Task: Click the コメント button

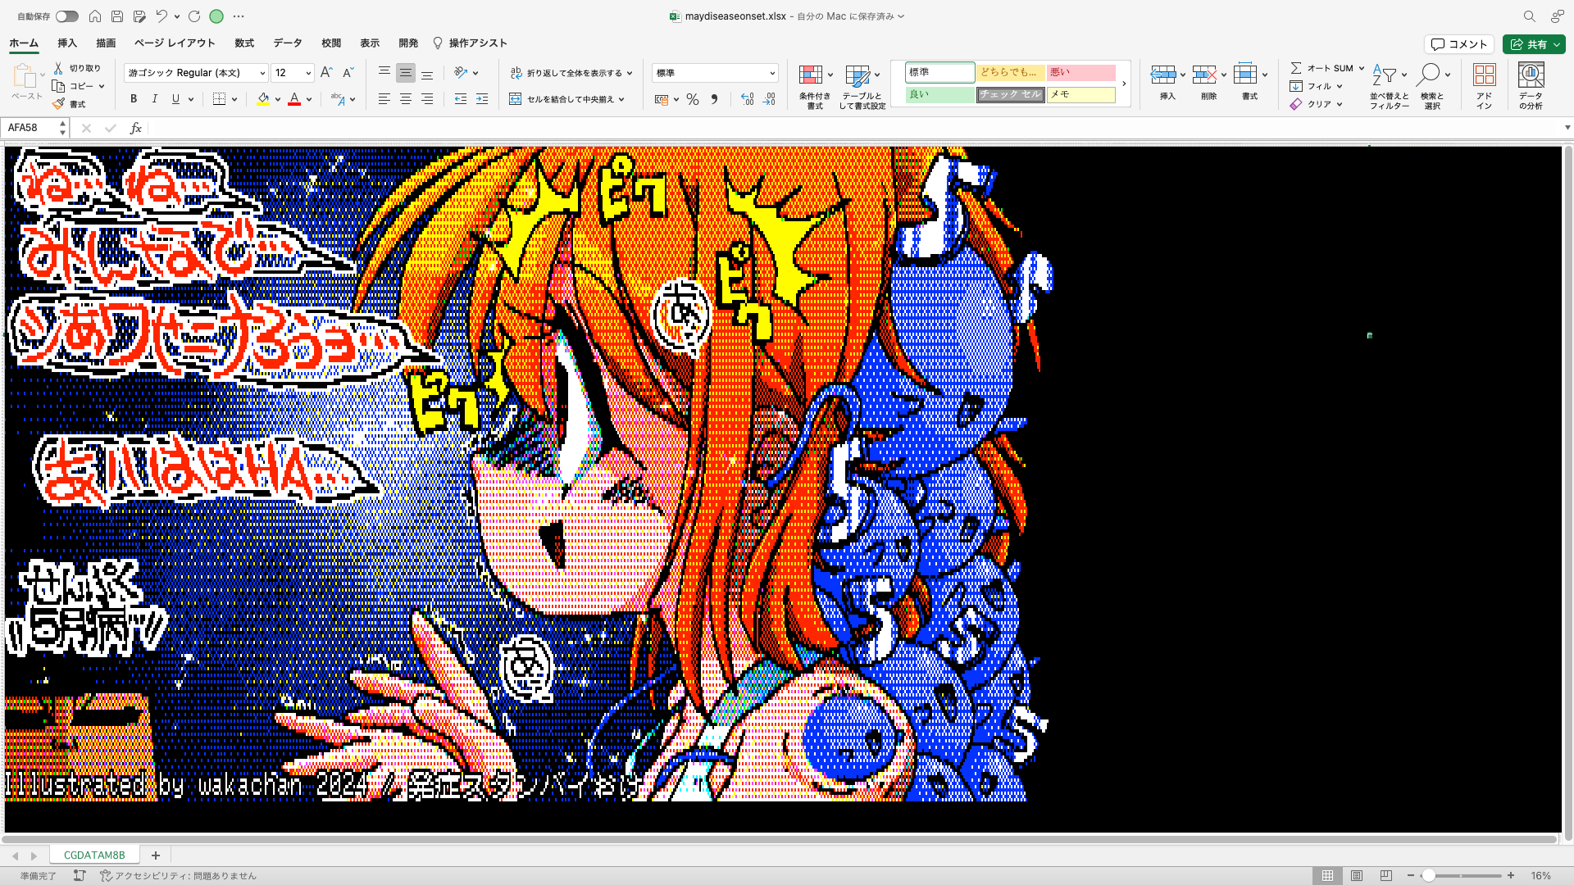Action: point(1459,44)
